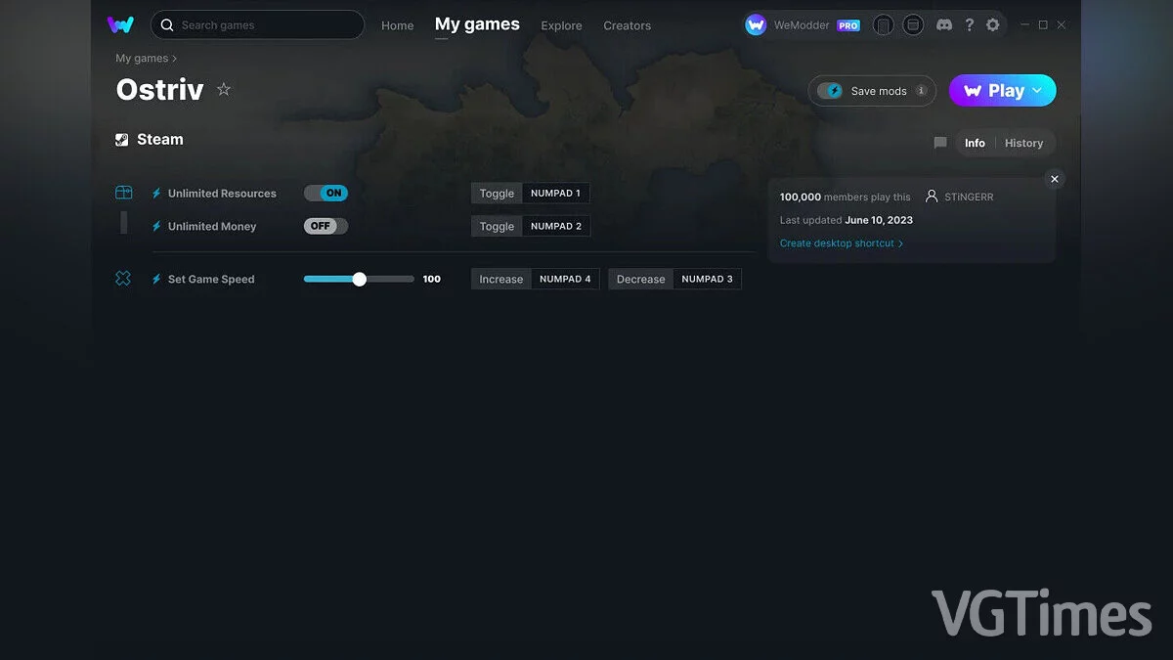Screen dimensions: 1173x660
Task: Click Create desktop shortcut link
Action: click(x=842, y=243)
